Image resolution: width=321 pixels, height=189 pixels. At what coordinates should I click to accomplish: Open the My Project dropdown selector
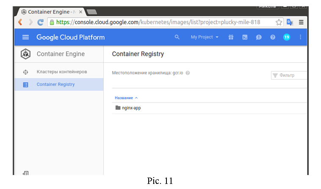[205, 37]
